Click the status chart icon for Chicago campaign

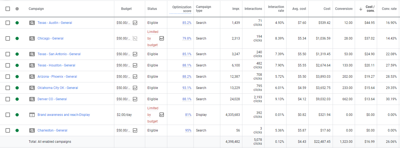click(162, 38)
